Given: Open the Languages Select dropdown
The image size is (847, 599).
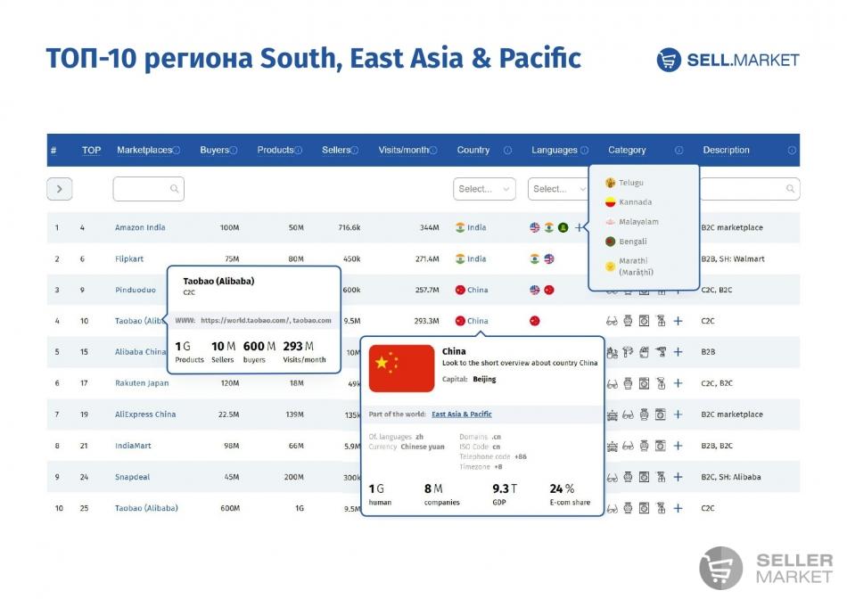Looking at the screenshot, I should point(558,189).
